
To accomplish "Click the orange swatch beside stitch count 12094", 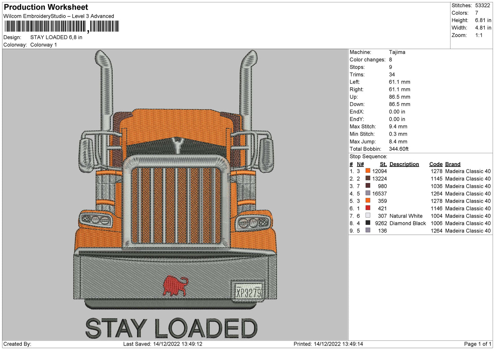I will pyautogui.click(x=368, y=171).
